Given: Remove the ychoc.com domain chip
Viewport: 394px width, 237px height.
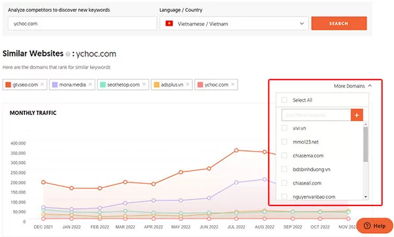Looking at the screenshot, I should pyautogui.click(x=232, y=85).
